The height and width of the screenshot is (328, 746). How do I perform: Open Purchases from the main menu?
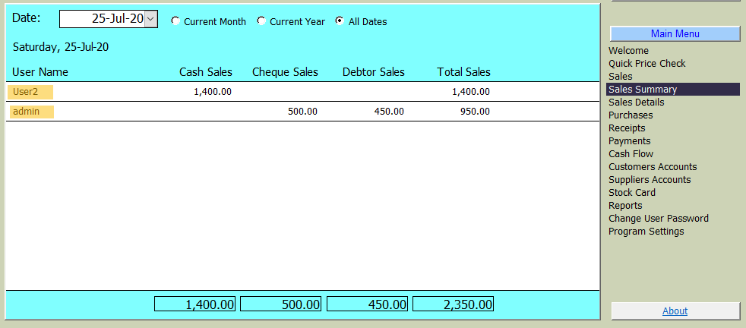630,115
